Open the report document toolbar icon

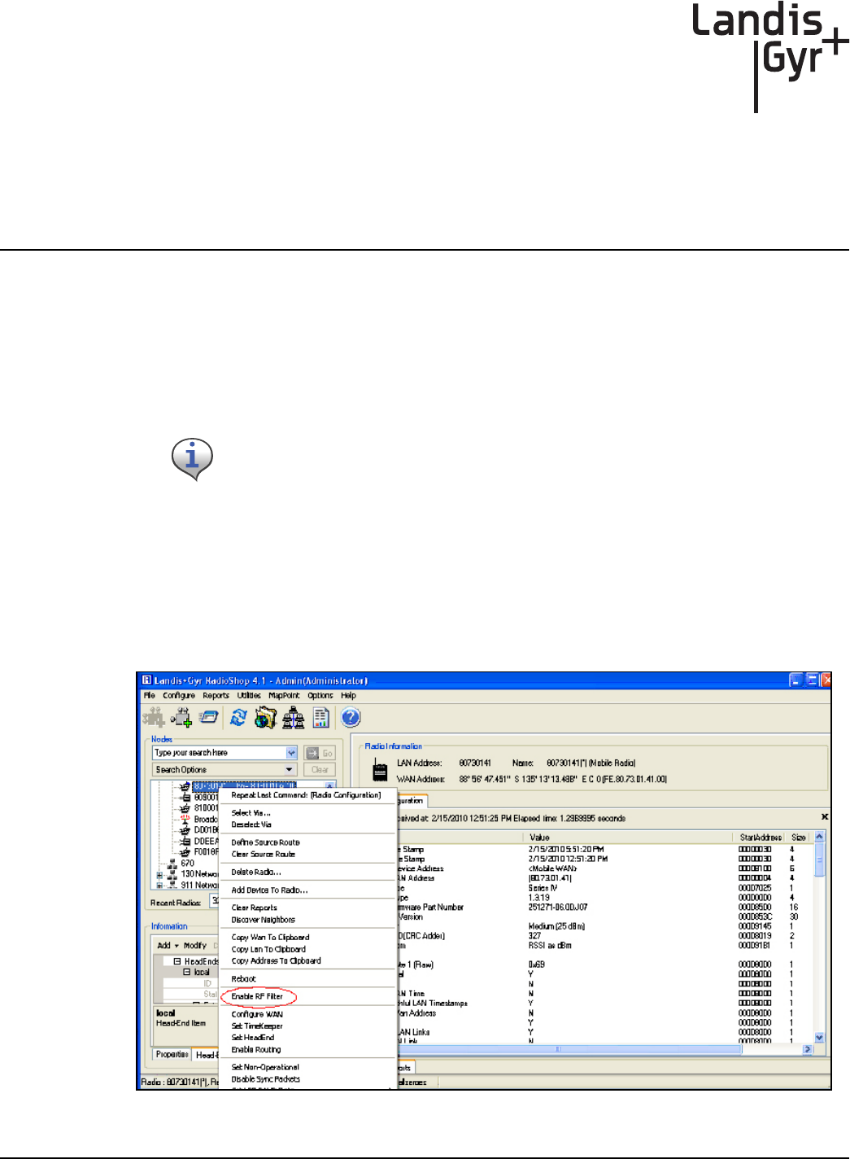(321, 717)
